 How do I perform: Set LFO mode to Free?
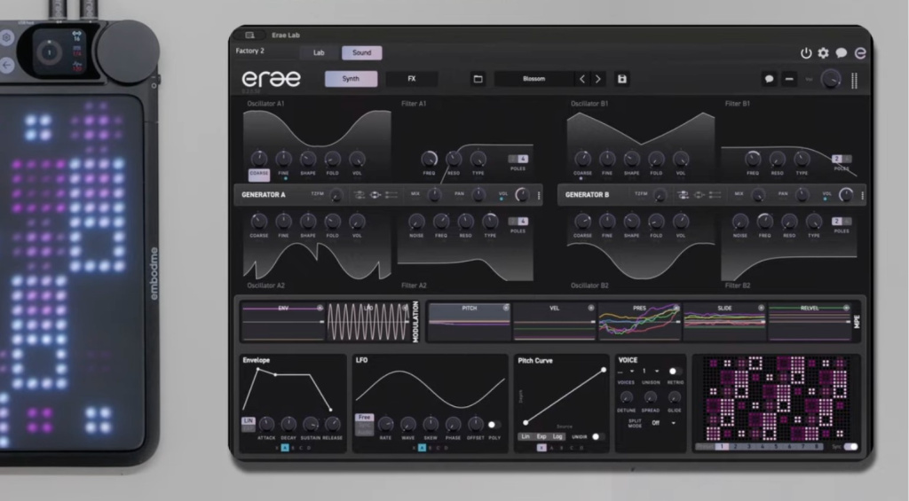[364, 417]
